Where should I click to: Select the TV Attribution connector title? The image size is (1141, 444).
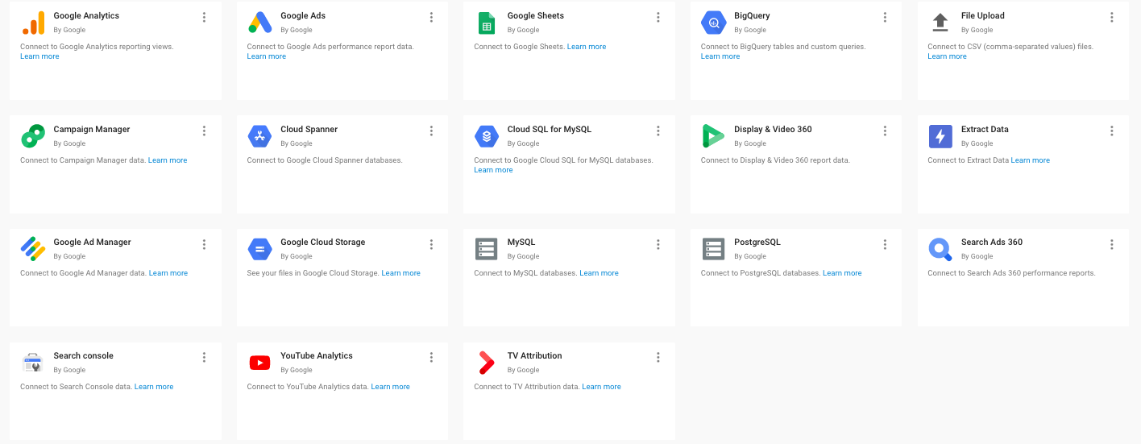click(535, 355)
